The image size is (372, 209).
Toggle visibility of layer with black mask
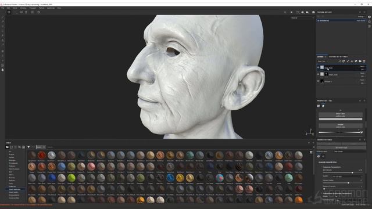[318, 74]
